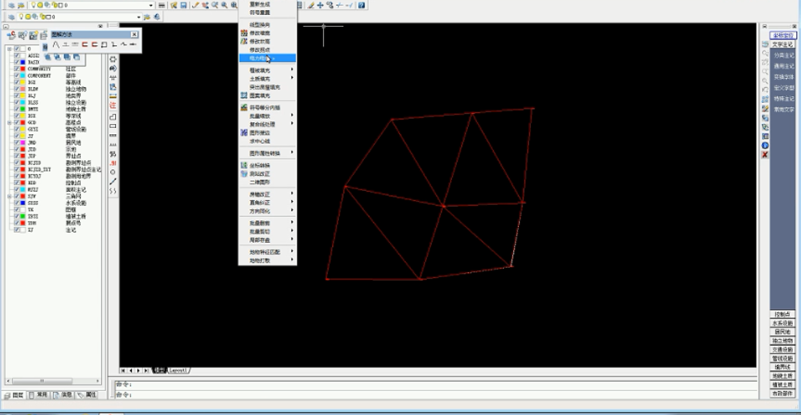Click the red X delete icon on right
Screen dimensions: 801x415
765,155
